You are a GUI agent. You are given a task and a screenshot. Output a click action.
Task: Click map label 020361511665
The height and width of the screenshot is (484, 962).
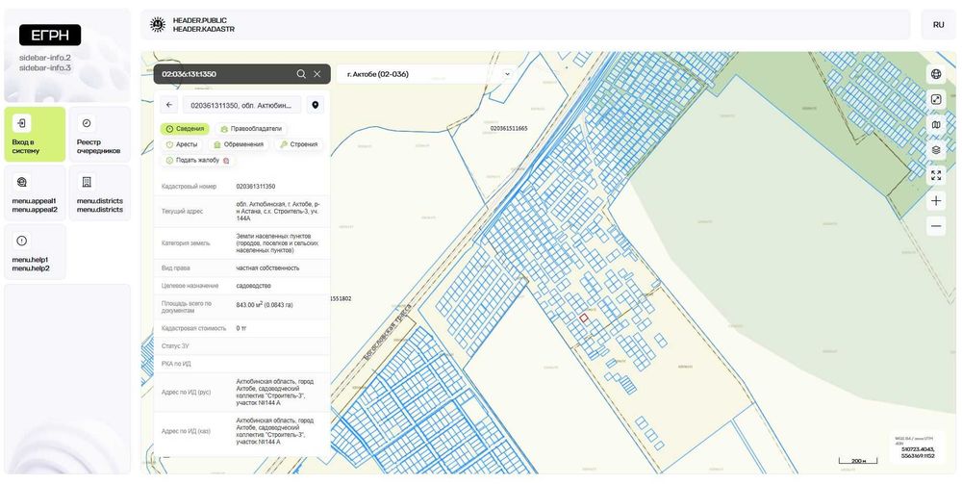pos(509,129)
